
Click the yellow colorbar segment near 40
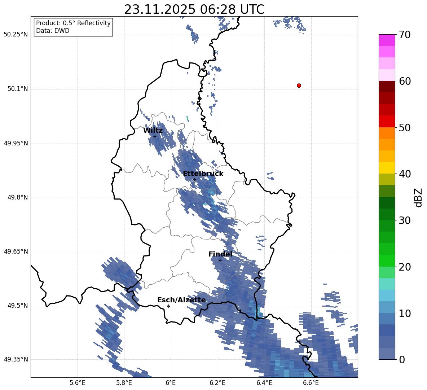[x=387, y=168]
